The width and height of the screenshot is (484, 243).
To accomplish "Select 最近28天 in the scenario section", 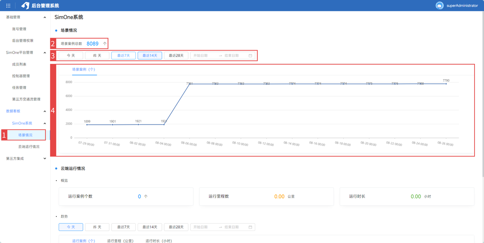I will pyautogui.click(x=176, y=55).
